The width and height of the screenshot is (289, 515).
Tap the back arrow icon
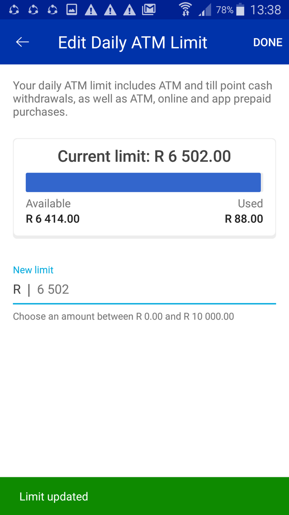[x=22, y=42]
